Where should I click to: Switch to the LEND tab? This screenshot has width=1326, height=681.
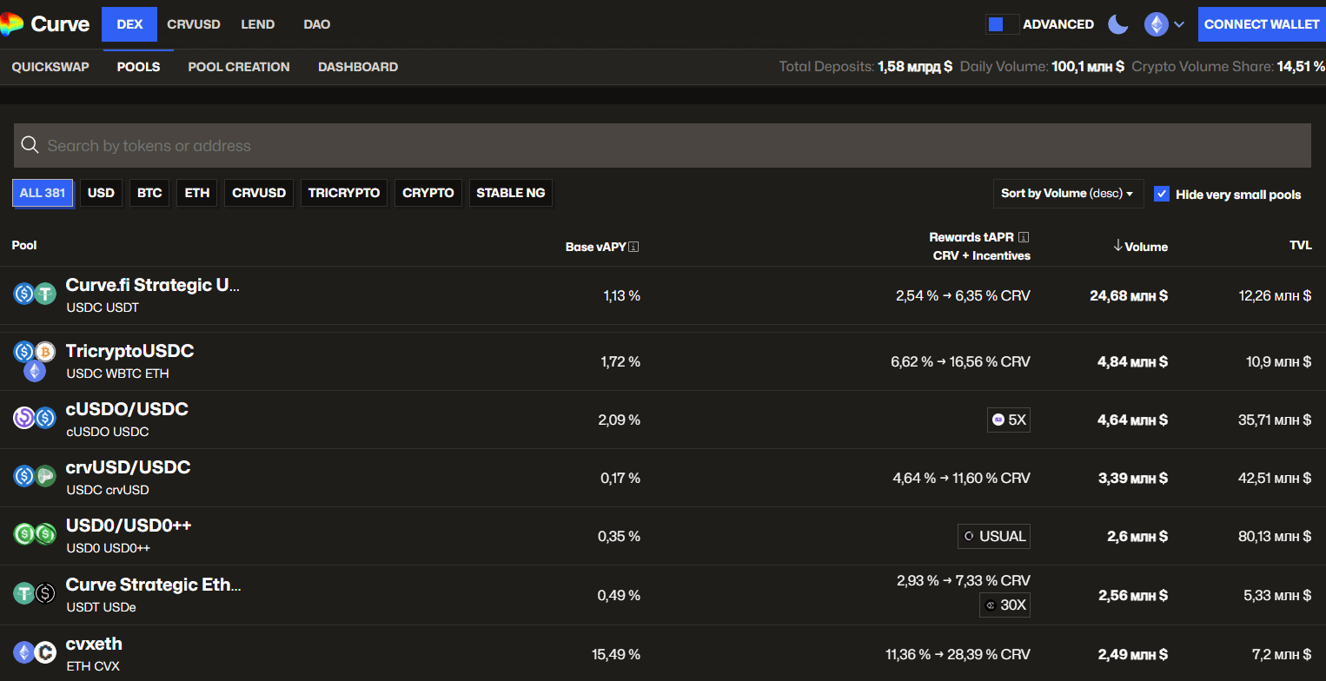(x=257, y=24)
